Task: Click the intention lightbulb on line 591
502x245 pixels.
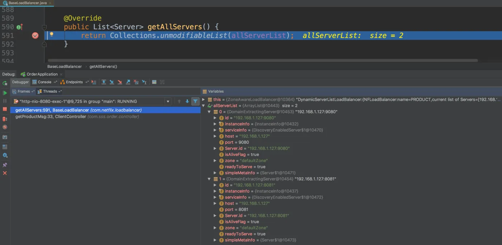Action: click(x=51, y=35)
